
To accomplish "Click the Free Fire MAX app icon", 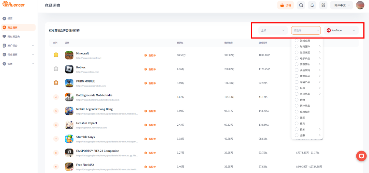I will point(69,167).
